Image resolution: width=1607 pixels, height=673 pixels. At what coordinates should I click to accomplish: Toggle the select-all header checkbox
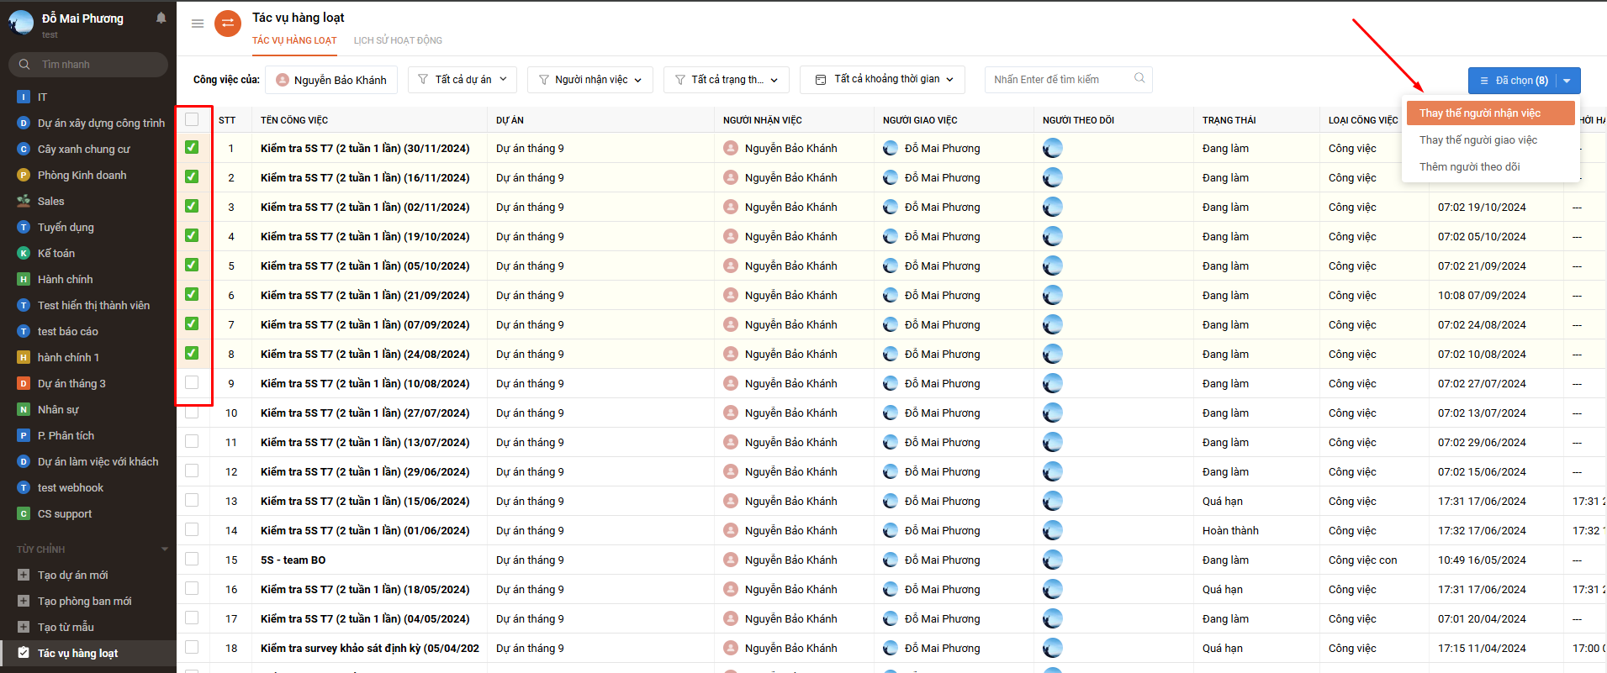[x=192, y=119]
